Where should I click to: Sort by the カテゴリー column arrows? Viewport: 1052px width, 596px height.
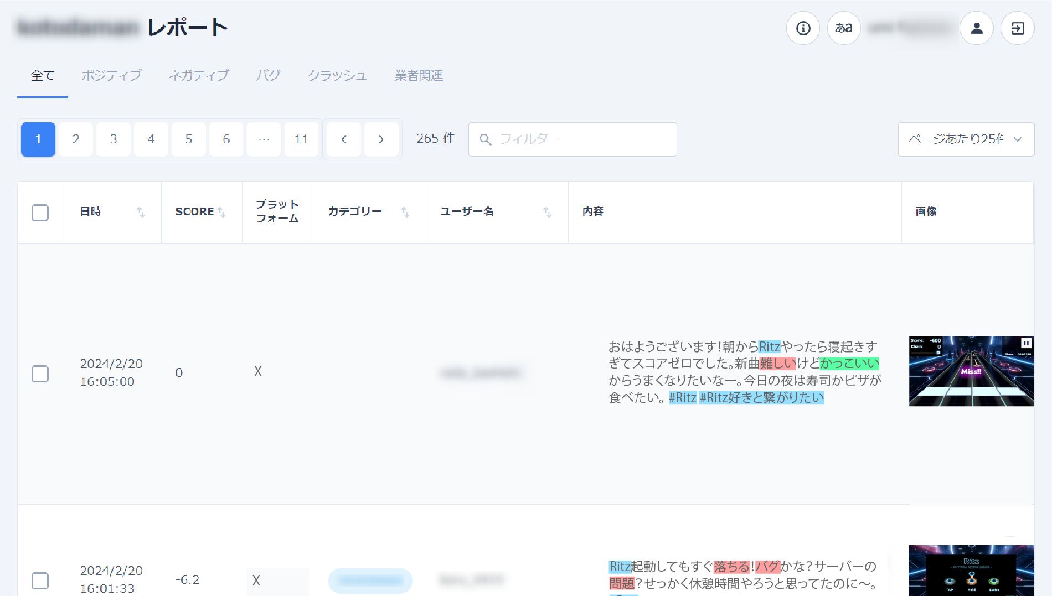tap(405, 212)
